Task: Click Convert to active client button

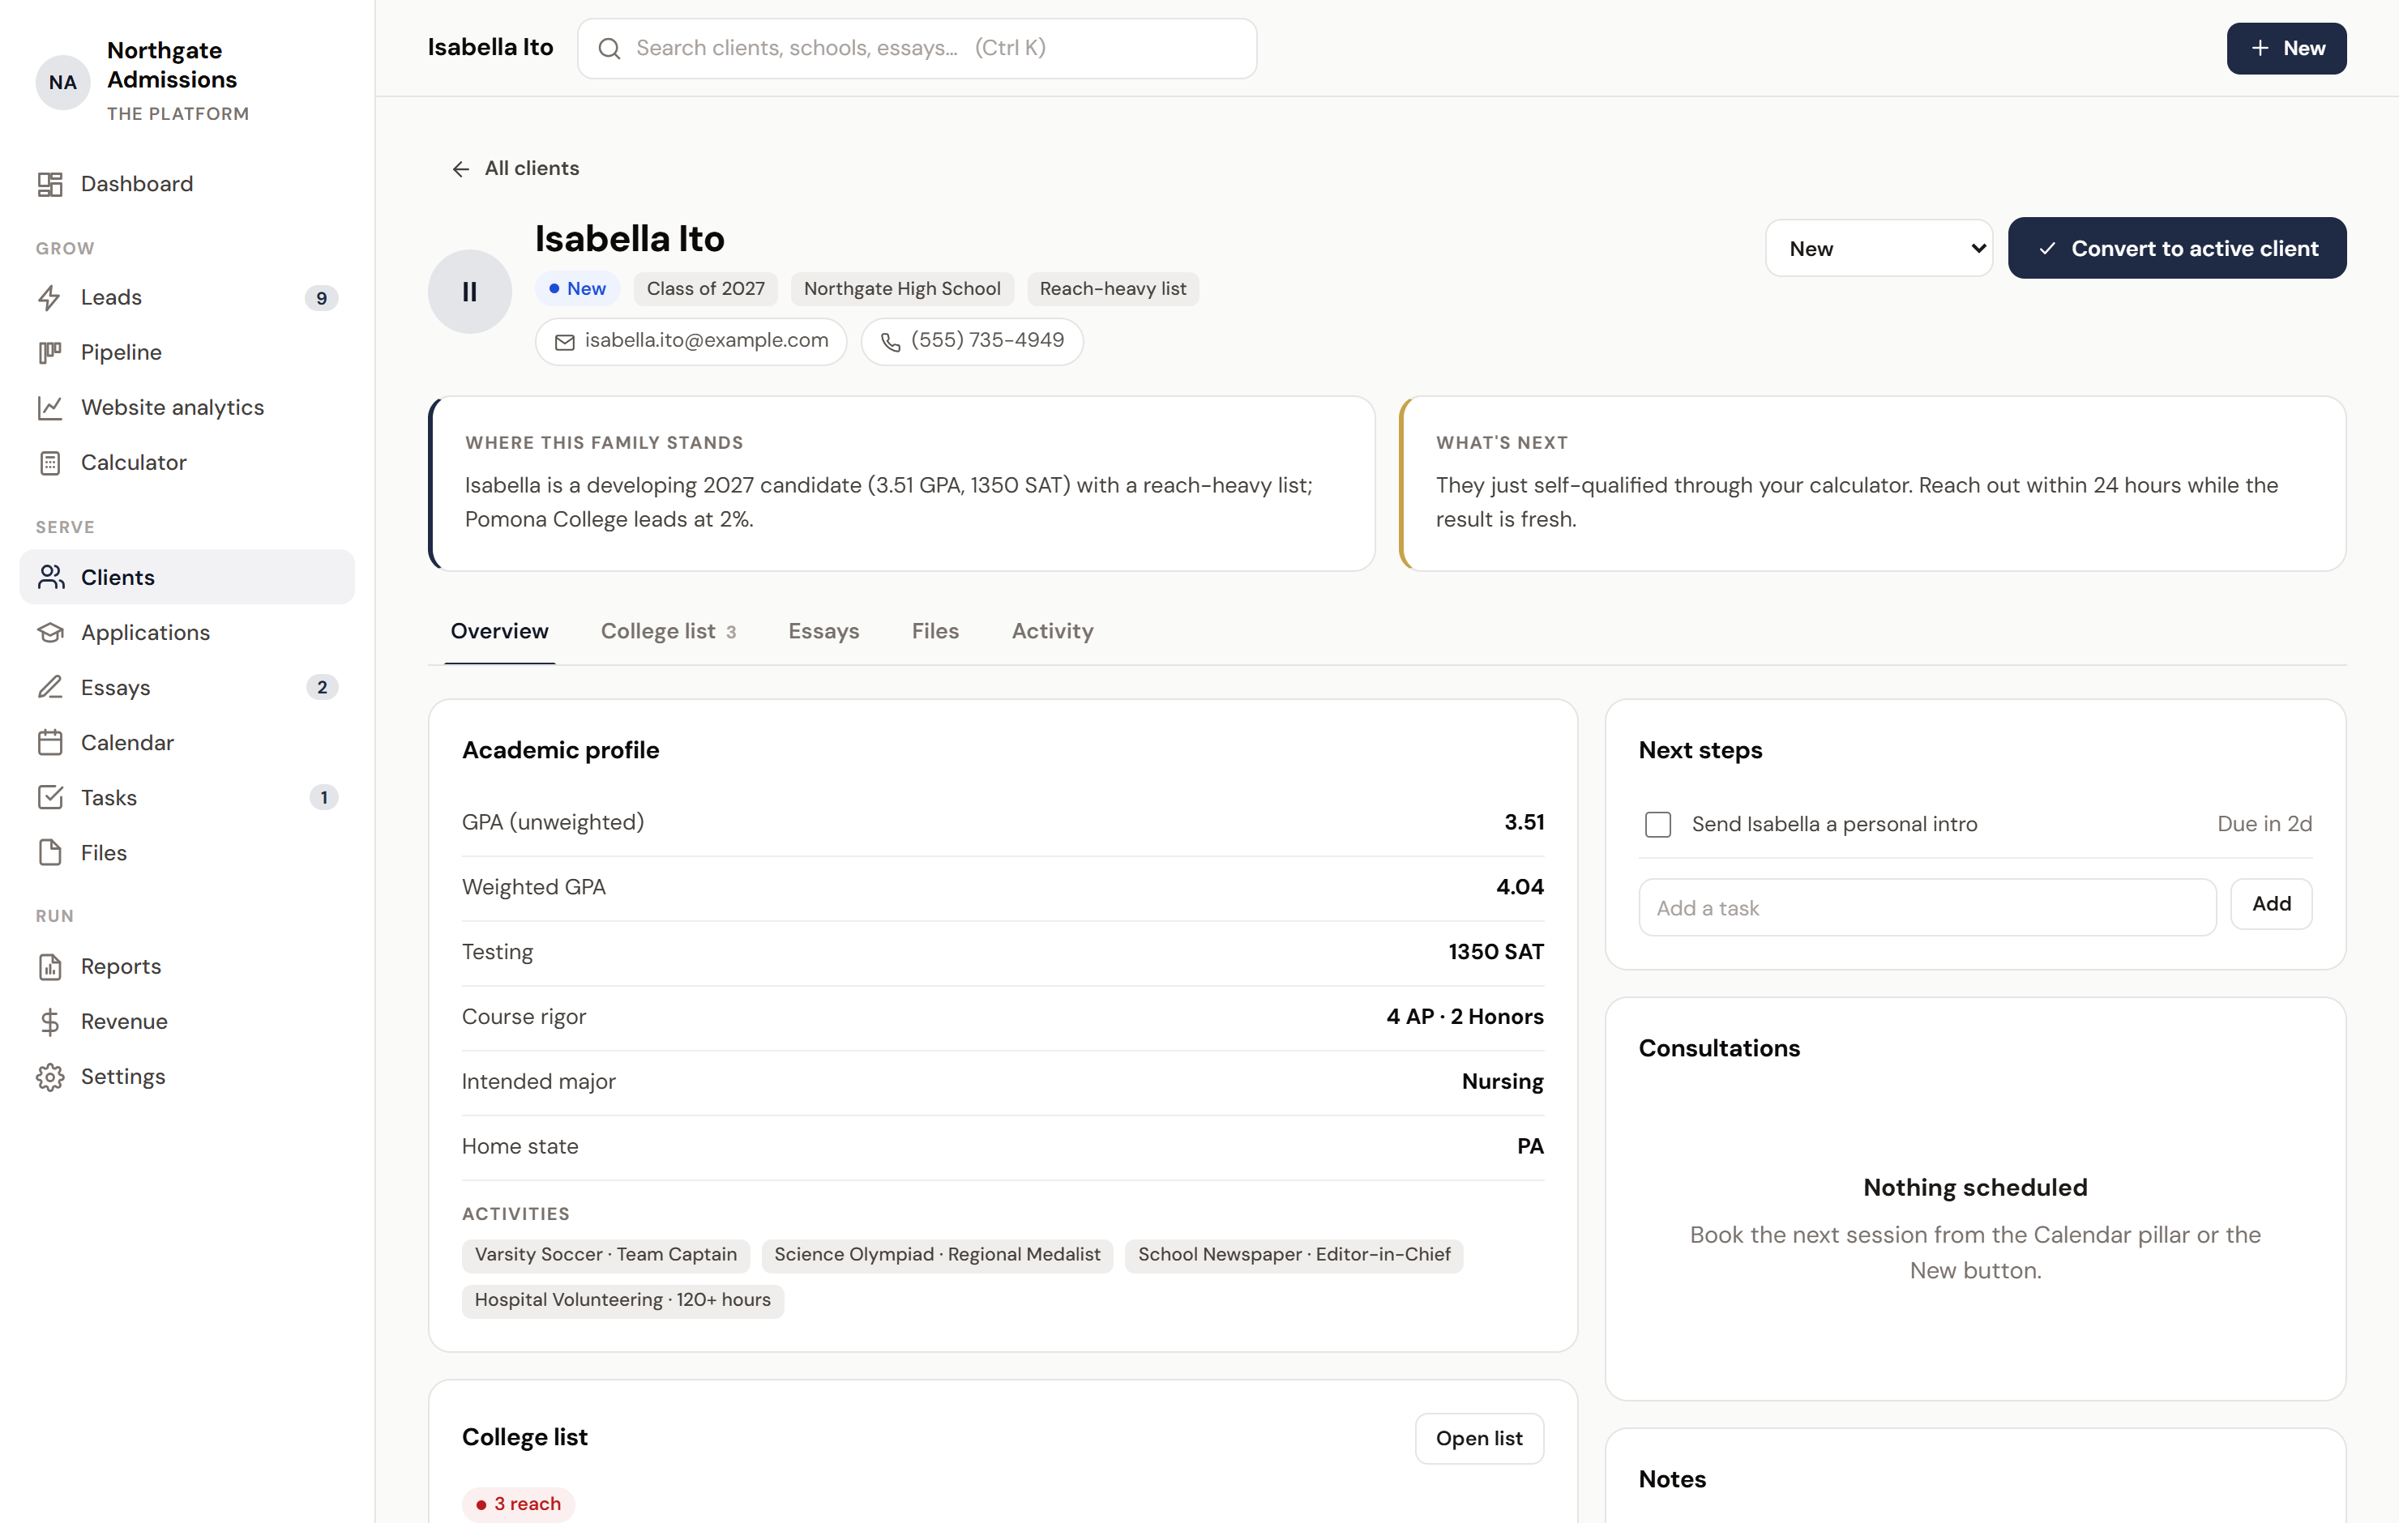Action: (x=2177, y=248)
